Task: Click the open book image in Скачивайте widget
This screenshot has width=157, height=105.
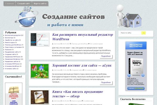Action: 14,90
